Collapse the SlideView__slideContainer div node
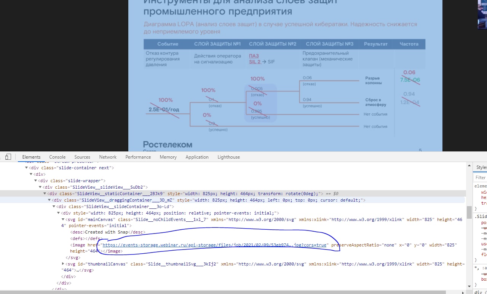This screenshot has width=487, height=294. click(54, 207)
